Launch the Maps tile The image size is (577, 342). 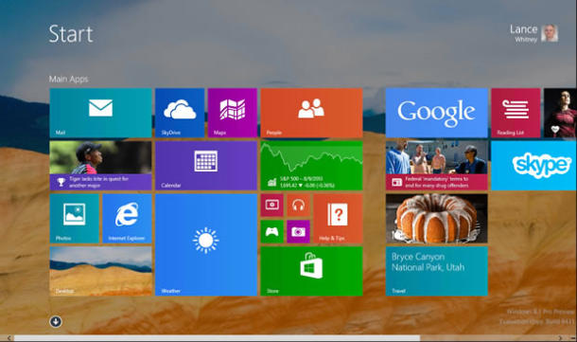pos(232,113)
